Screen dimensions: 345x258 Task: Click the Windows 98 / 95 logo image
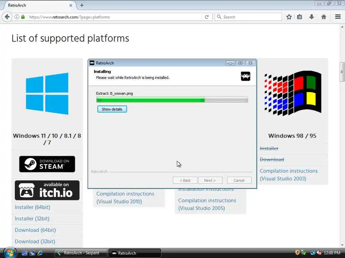point(293,93)
